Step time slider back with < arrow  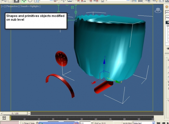pyautogui.click(x=1, y=114)
